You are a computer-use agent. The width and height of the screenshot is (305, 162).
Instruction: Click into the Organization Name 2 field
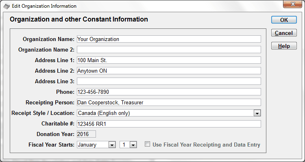tap(169, 50)
